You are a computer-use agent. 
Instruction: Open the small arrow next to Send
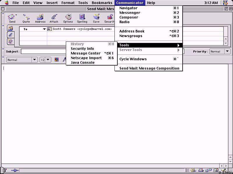point(16,15)
